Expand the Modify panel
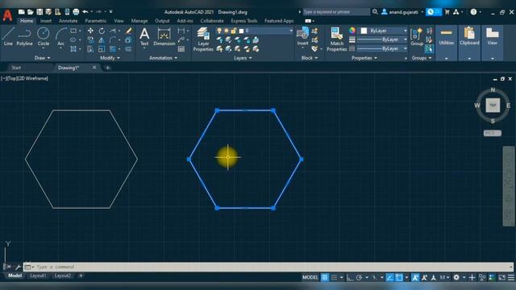This screenshot has height=290, width=516. [110, 58]
